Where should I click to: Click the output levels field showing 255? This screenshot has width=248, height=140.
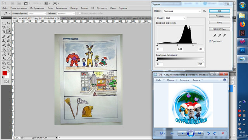201,64
